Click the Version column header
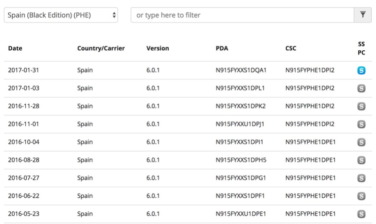376x224 pixels. (157, 48)
